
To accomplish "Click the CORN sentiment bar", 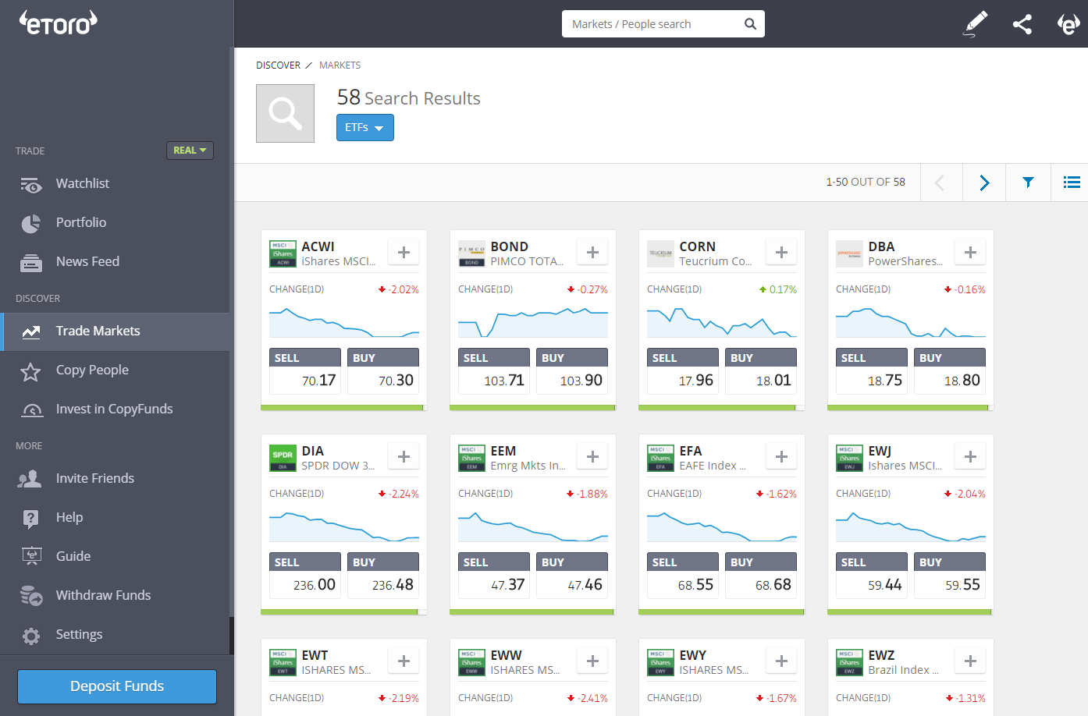I will [x=722, y=407].
